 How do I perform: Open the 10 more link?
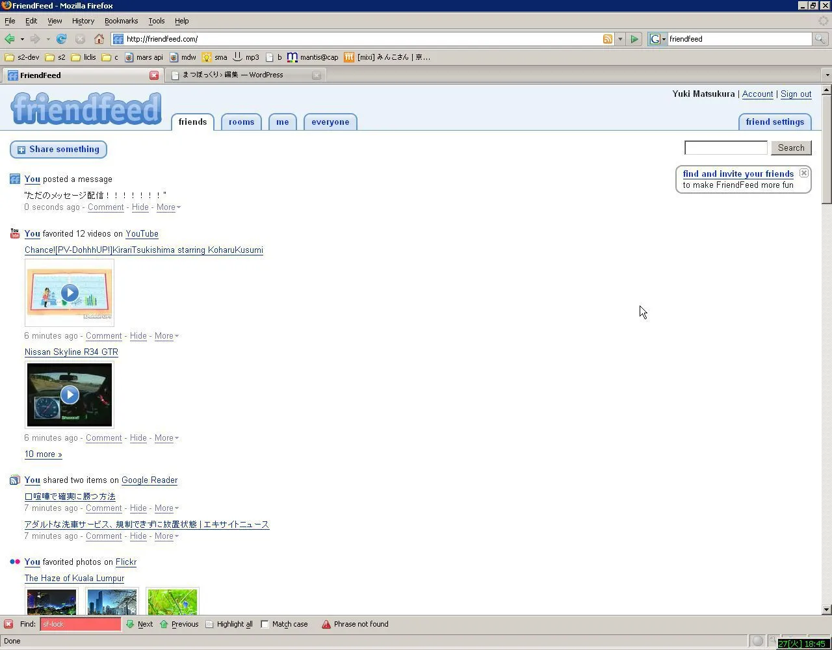coord(44,454)
